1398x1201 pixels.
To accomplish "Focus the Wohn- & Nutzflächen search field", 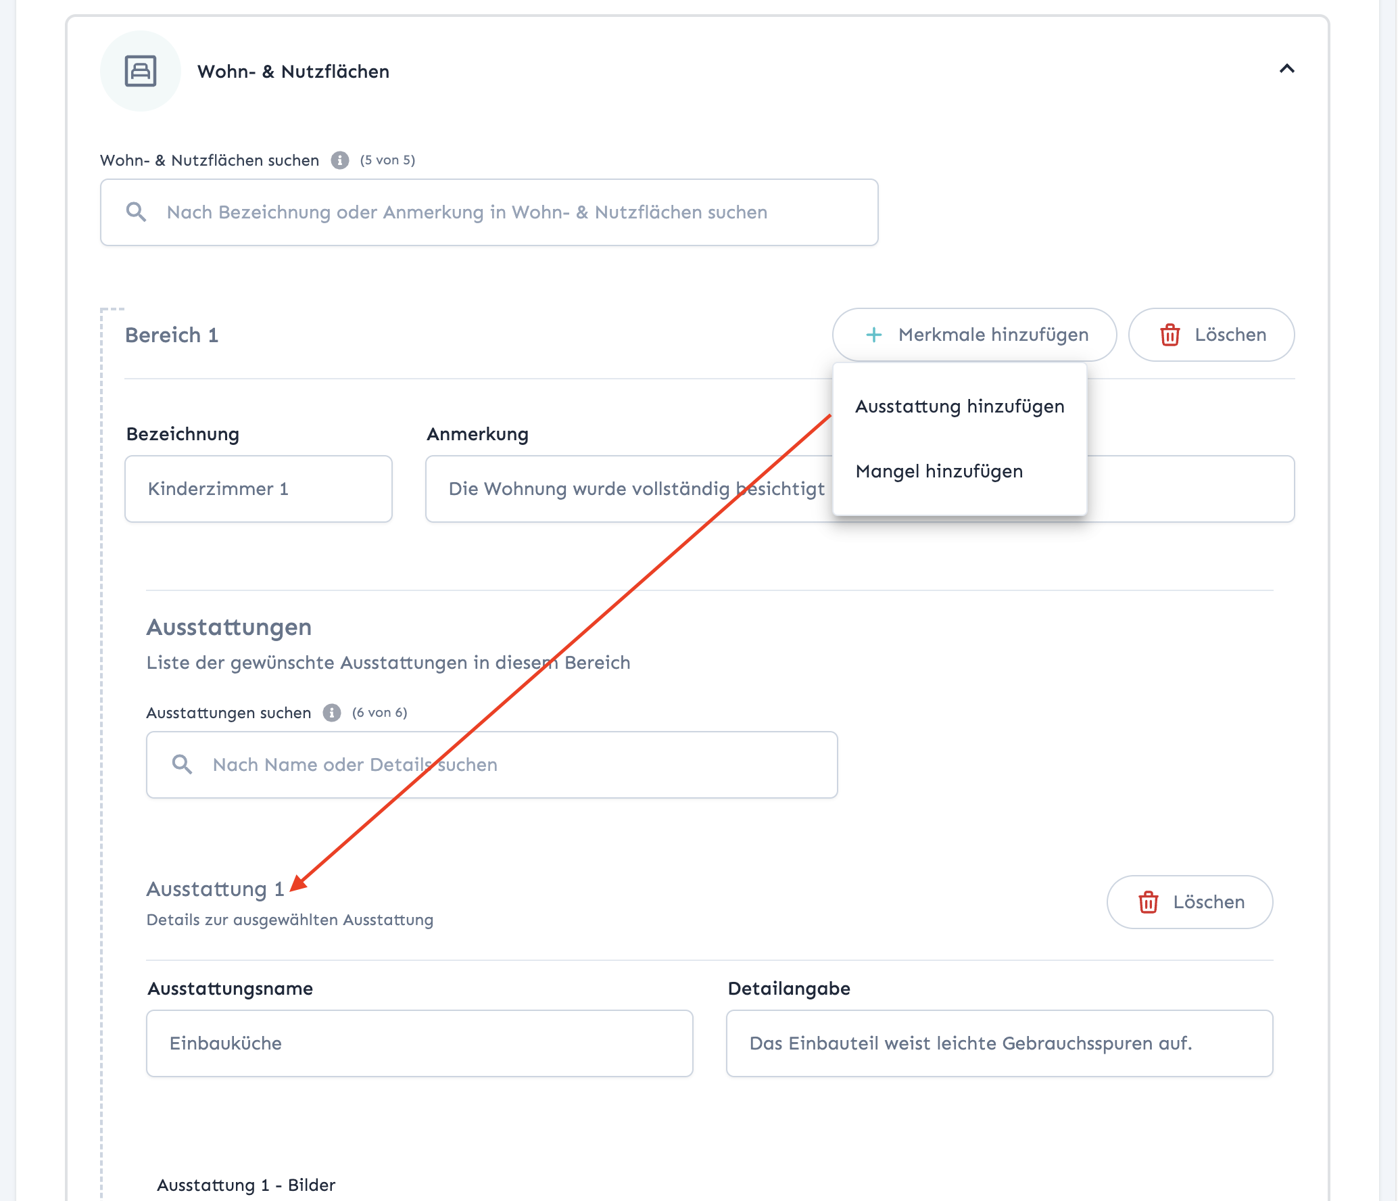I will 489,212.
